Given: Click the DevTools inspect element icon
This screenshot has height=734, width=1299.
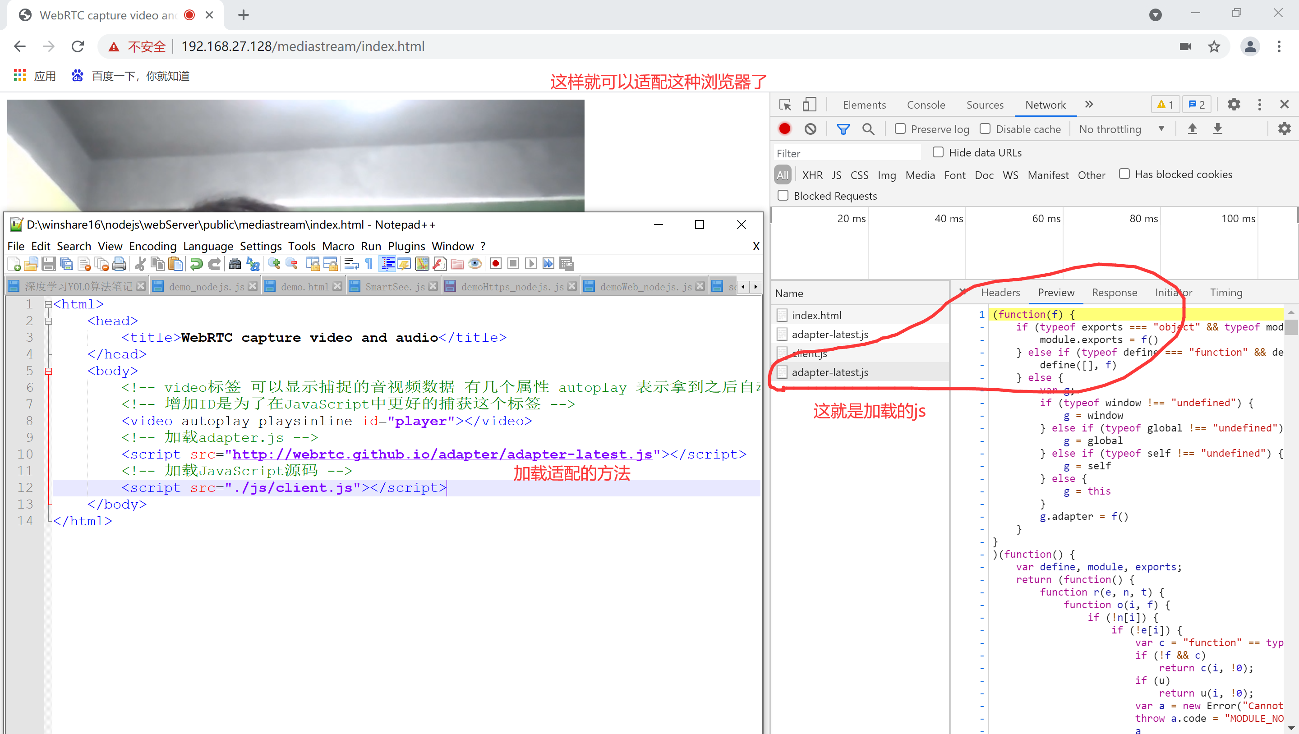Looking at the screenshot, I should (x=785, y=105).
